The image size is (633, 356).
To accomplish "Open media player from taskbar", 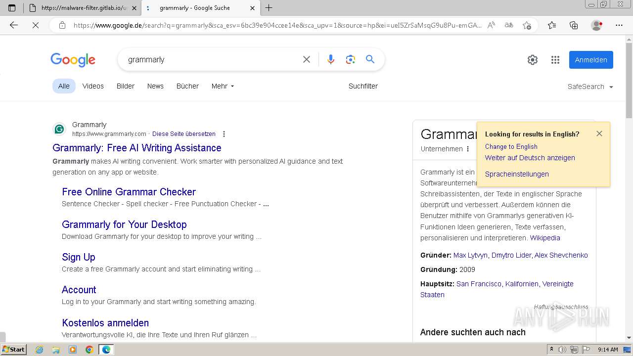I will point(73,350).
